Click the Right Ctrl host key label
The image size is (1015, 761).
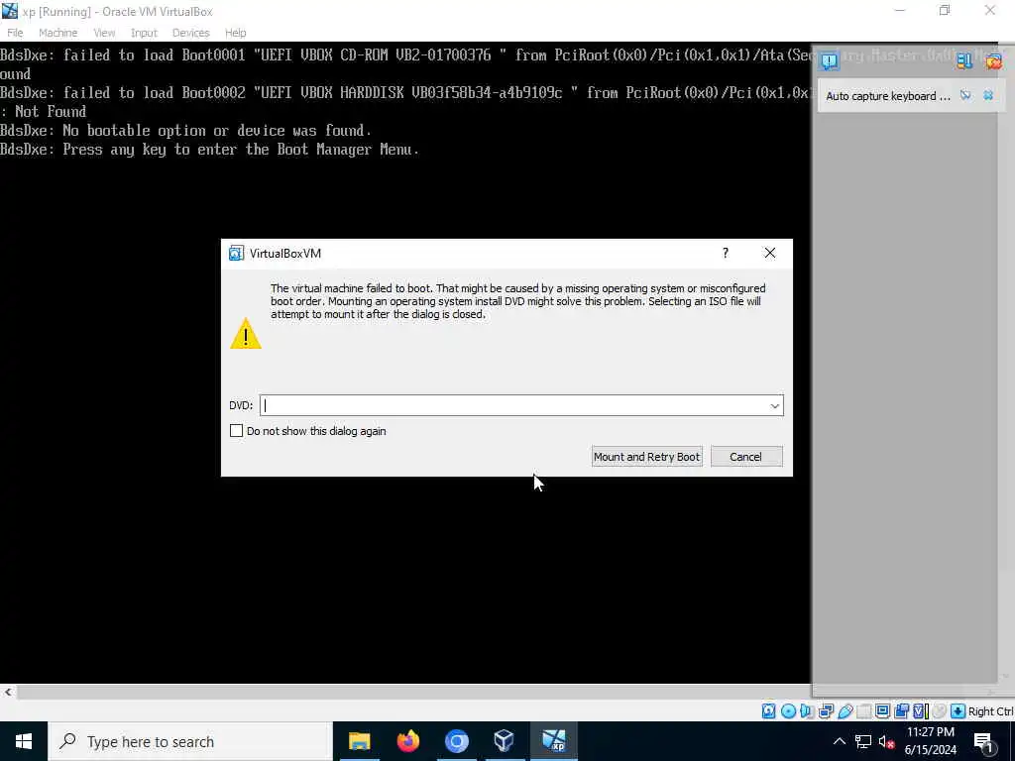(990, 711)
